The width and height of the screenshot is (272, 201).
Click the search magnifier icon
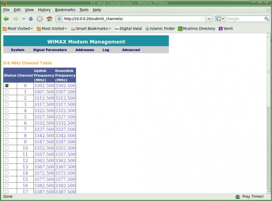coord(267,19)
